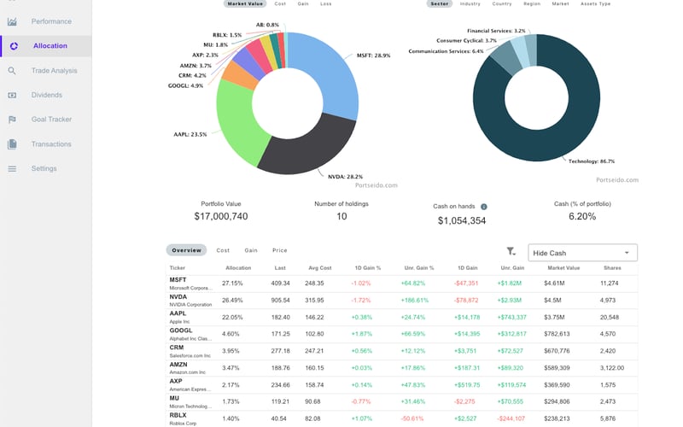Click the Hide Cash dropdown arrow
Viewport: 683px width, 427px height.
coord(627,253)
